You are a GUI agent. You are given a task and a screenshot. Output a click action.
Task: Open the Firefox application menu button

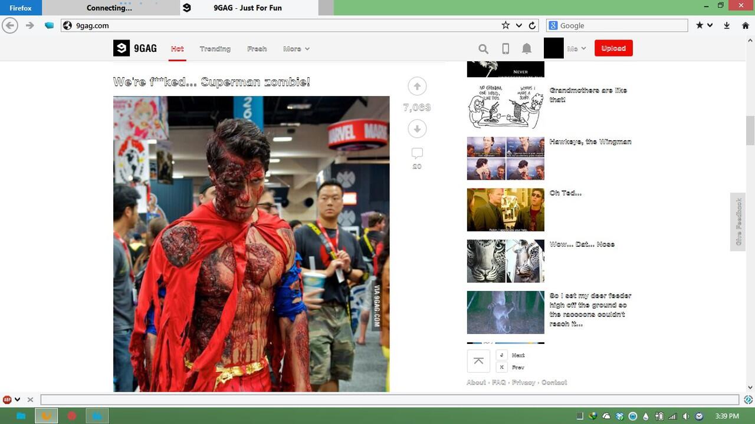(x=21, y=8)
